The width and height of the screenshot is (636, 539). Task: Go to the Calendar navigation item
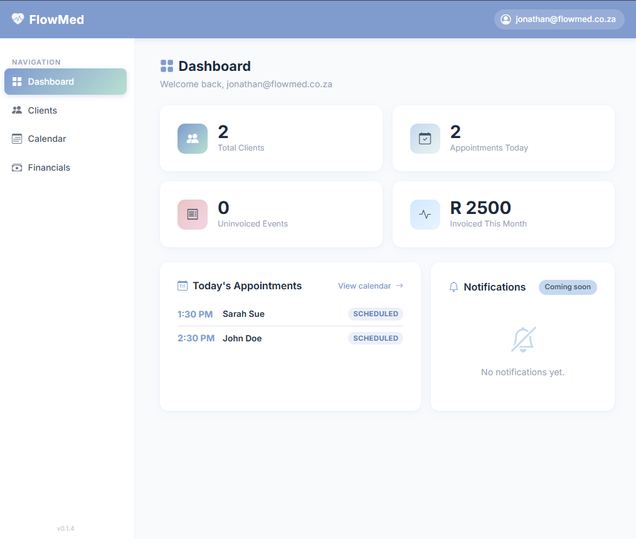66,139
